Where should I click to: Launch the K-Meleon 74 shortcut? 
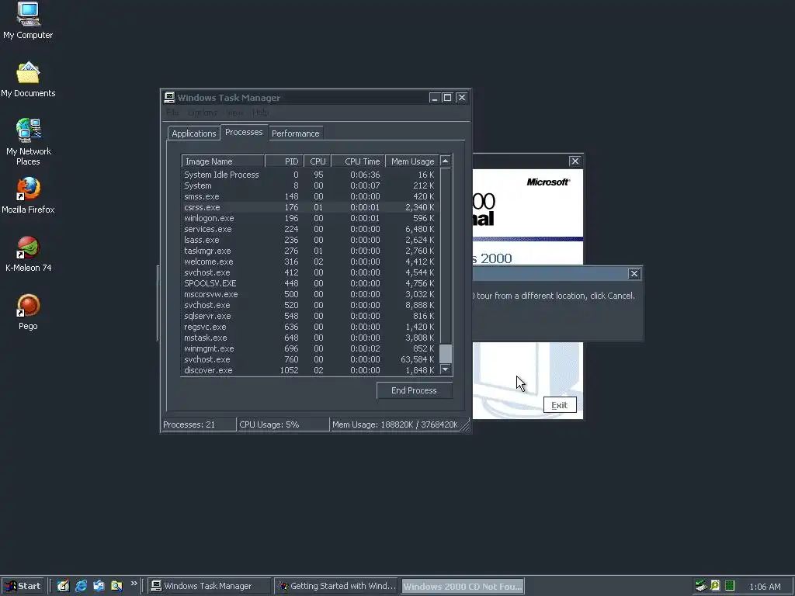(x=28, y=254)
